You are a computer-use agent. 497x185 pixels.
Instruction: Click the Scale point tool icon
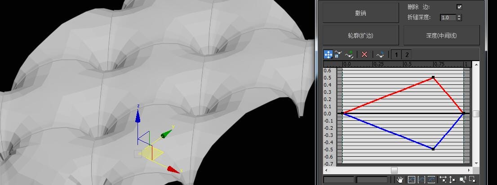(338, 54)
